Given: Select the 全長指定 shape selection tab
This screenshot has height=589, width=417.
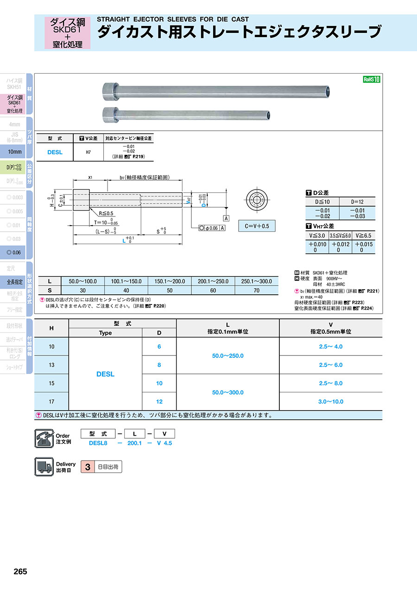Looking at the screenshot, I should (x=13, y=281).
